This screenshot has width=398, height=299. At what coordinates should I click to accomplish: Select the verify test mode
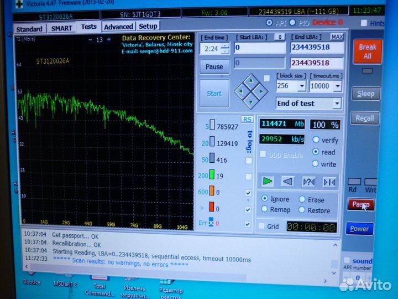pos(316,140)
